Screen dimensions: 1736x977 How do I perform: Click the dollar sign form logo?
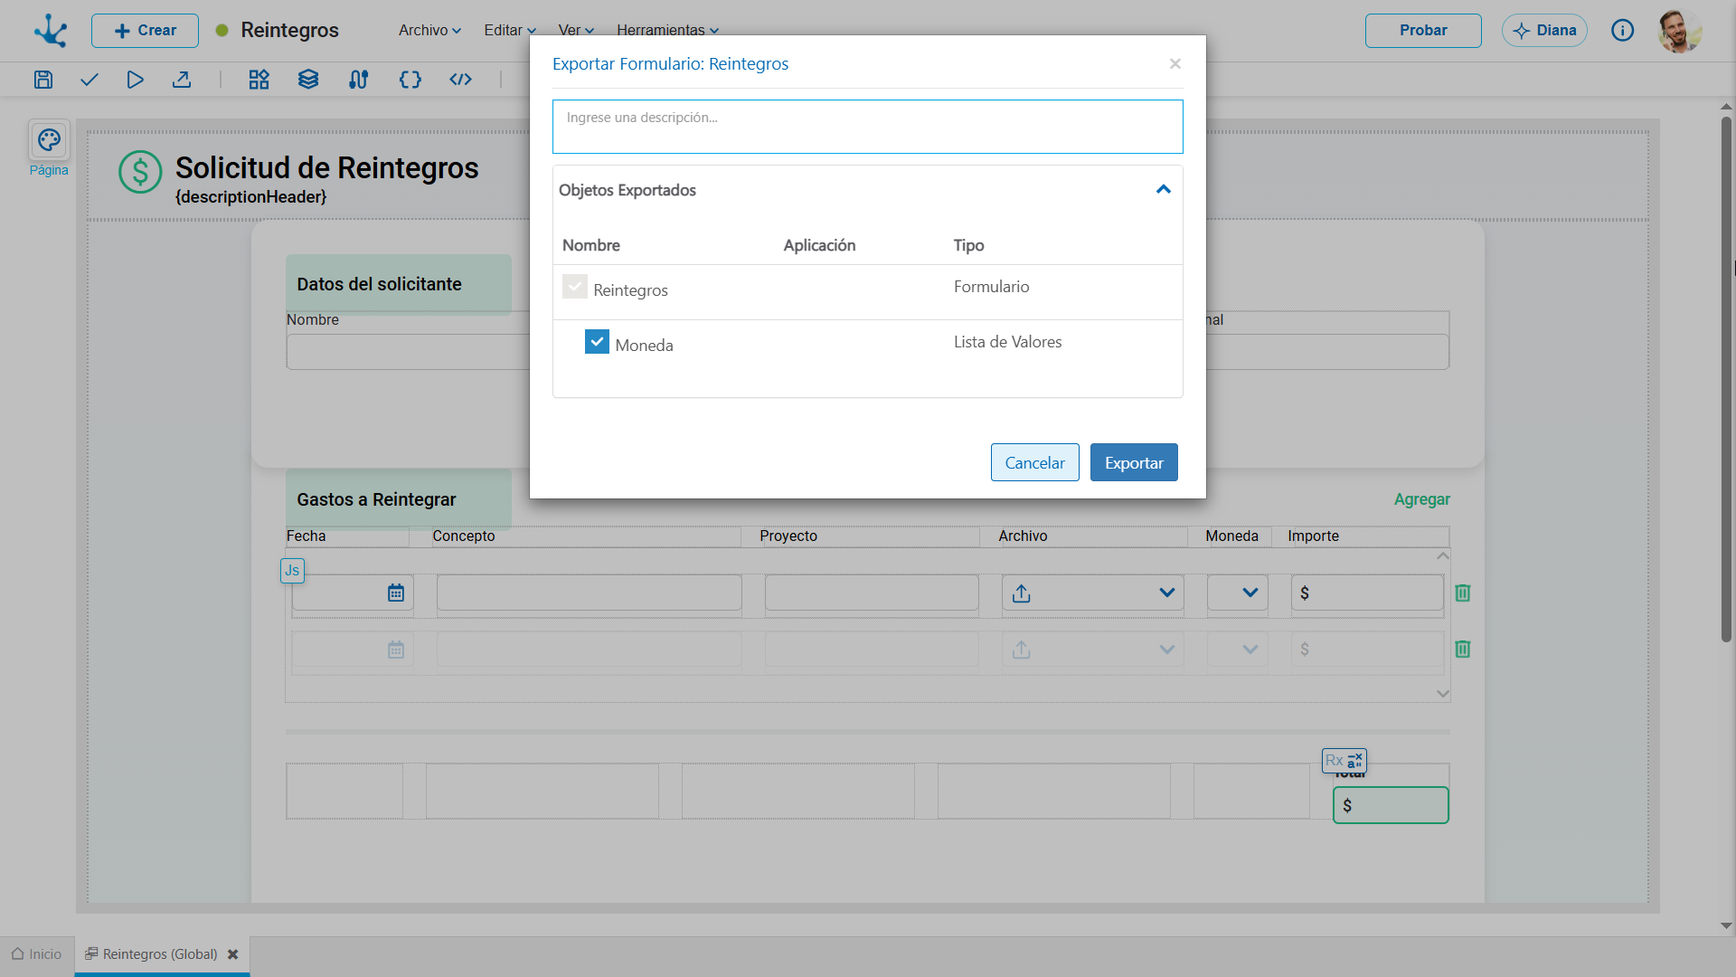[140, 172]
